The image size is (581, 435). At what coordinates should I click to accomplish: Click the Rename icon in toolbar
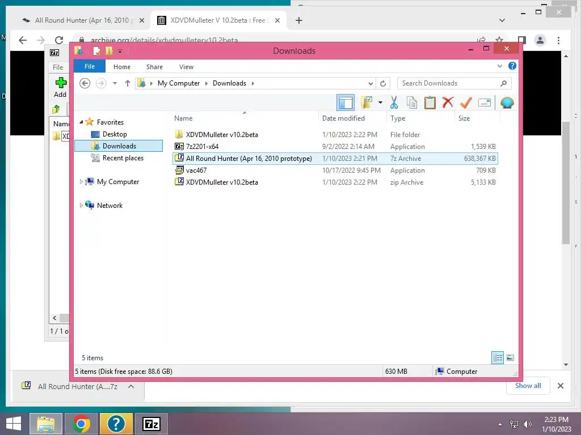tap(485, 103)
